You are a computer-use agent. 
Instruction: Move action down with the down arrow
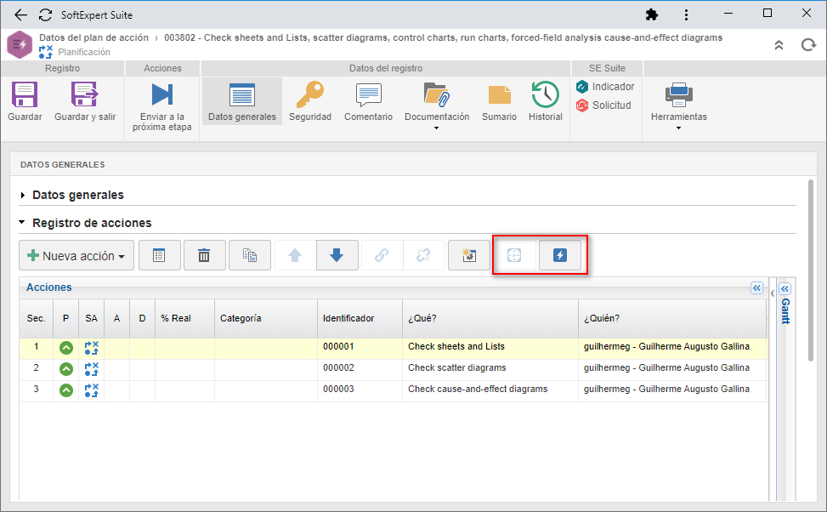pos(337,255)
